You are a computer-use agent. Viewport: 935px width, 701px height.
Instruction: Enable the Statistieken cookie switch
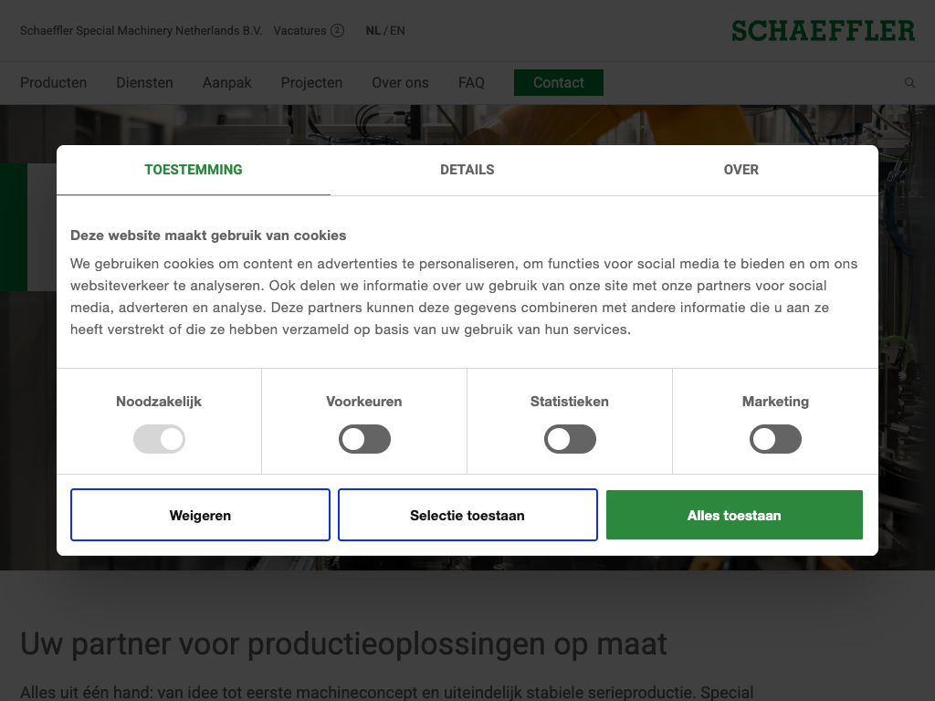click(x=570, y=440)
